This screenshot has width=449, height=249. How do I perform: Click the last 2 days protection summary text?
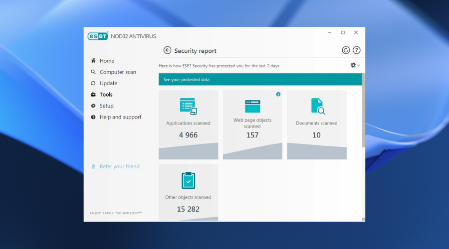click(x=219, y=66)
